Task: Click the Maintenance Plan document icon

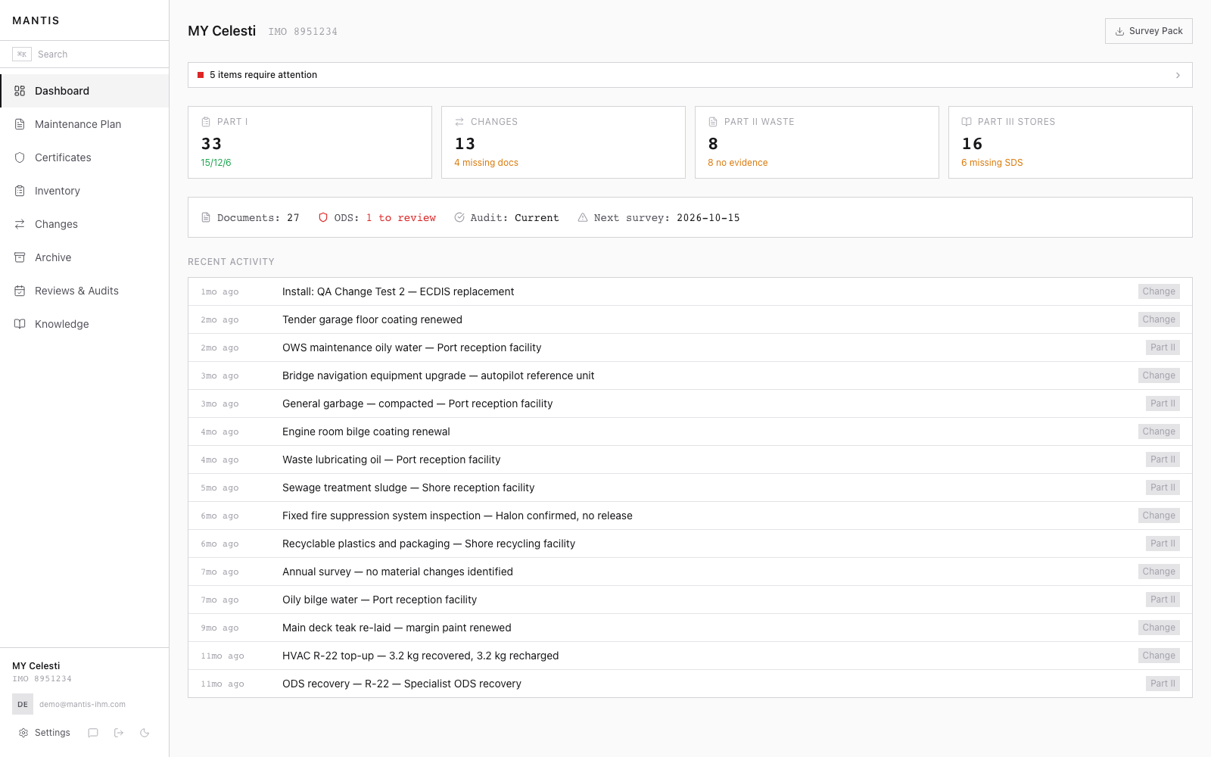Action: 20,124
